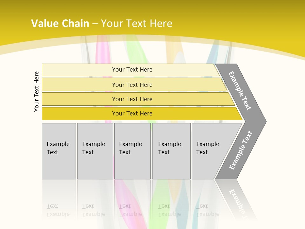Viewport: 305px width, 229px height.
Task: Select the top palest yellow bar
Action: pyautogui.click(x=132, y=70)
